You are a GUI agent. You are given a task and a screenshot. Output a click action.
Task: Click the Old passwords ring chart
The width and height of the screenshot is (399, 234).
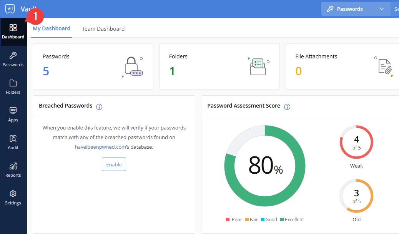(356, 196)
